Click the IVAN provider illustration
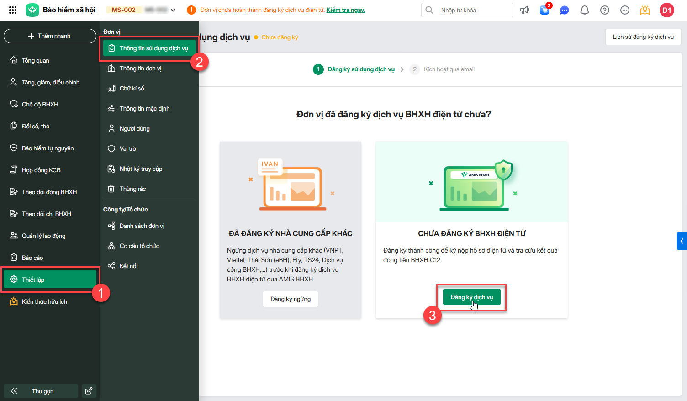Screen dimensions: 687x401 pyautogui.click(x=291, y=184)
